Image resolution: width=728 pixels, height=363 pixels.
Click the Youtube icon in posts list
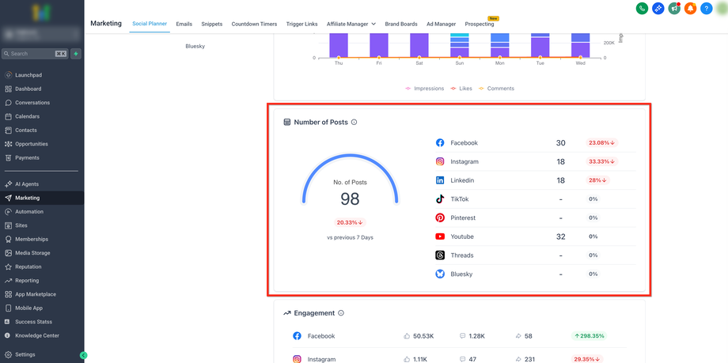(x=440, y=236)
